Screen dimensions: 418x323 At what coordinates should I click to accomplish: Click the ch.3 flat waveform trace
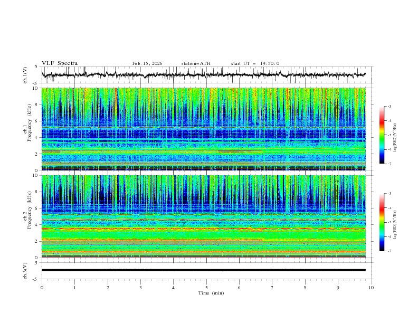(204, 270)
